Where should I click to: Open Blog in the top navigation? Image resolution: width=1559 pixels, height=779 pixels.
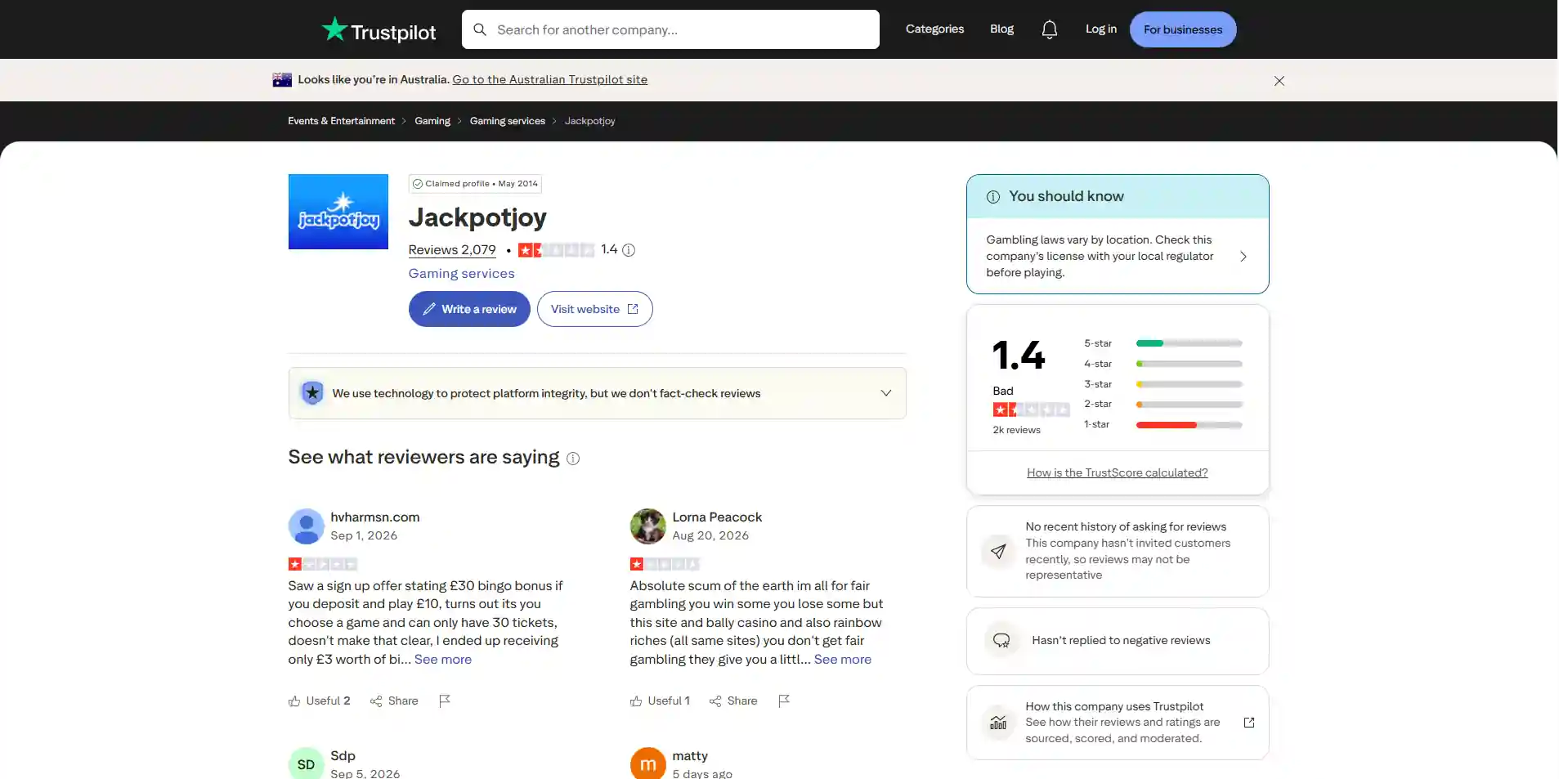coord(1001,29)
